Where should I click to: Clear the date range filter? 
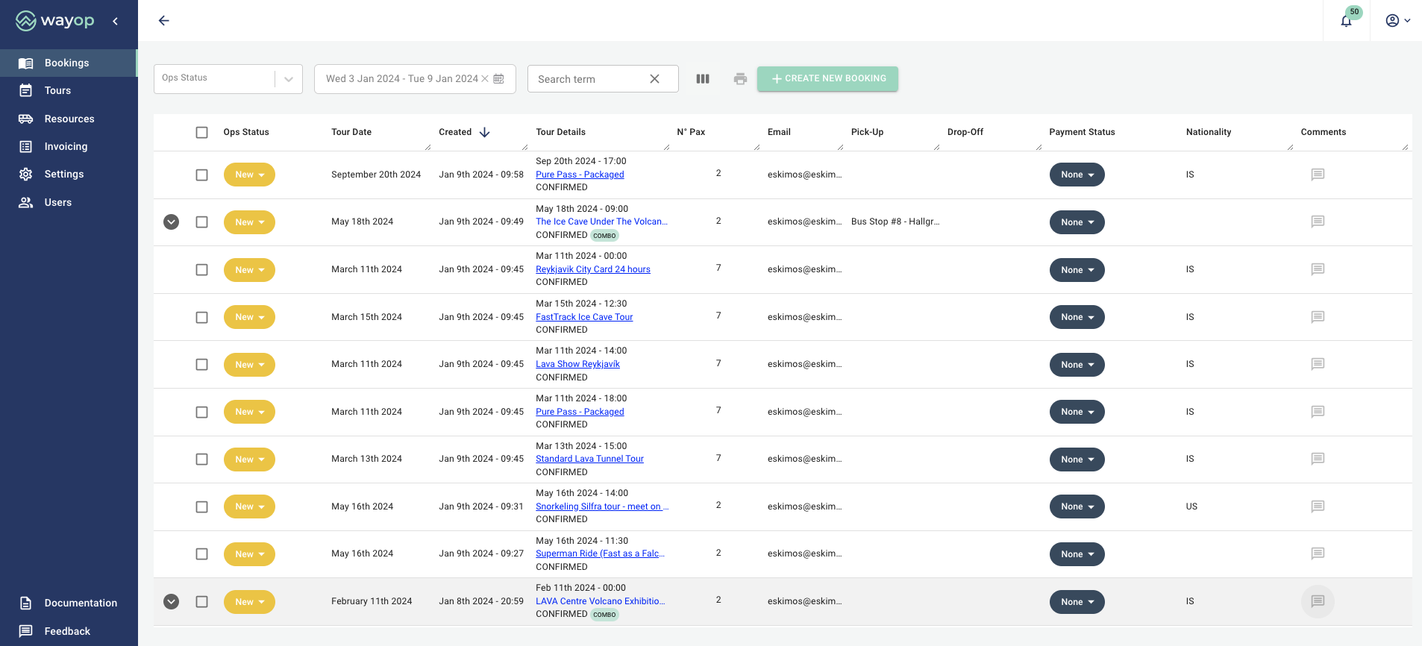click(x=485, y=79)
